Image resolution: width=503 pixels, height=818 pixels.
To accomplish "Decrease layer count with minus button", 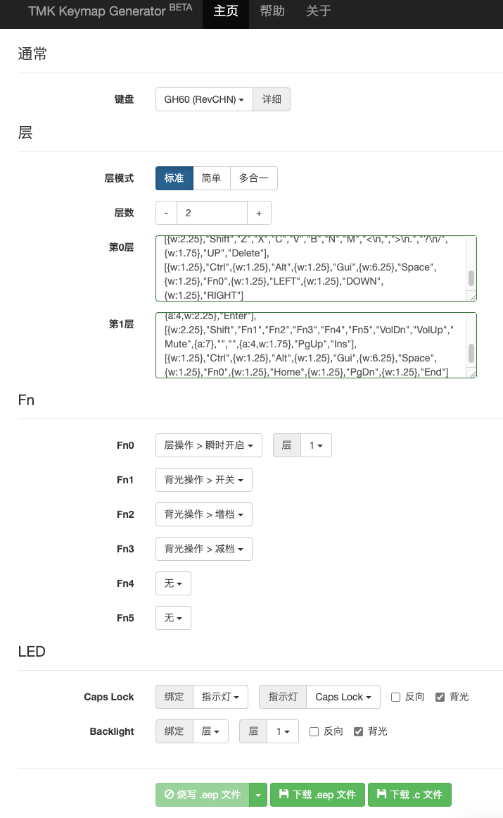I will 166,213.
